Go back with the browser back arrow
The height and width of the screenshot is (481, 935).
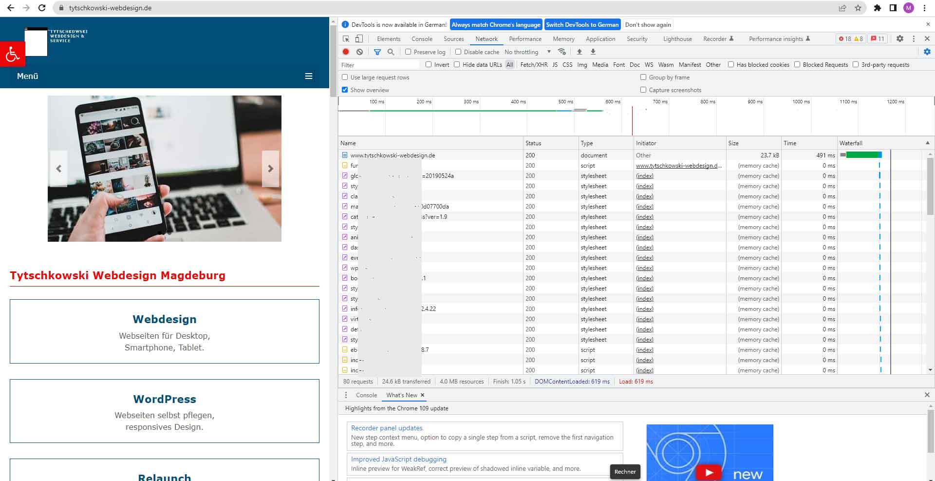tap(11, 8)
